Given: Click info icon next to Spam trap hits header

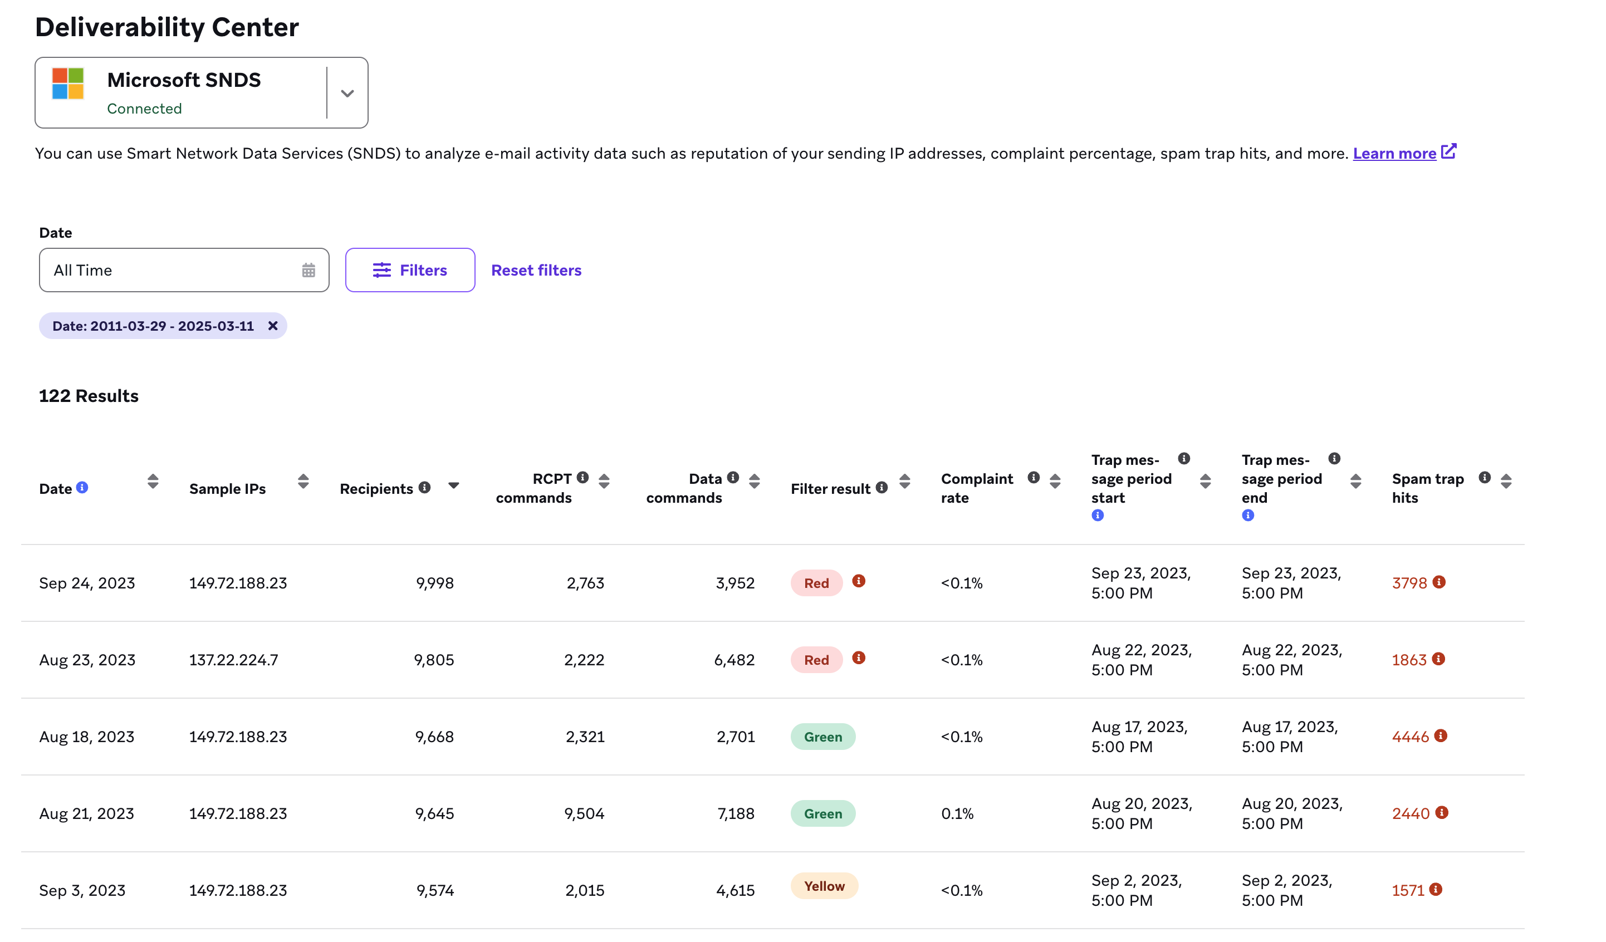Looking at the screenshot, I should [x=1484, y=477].
